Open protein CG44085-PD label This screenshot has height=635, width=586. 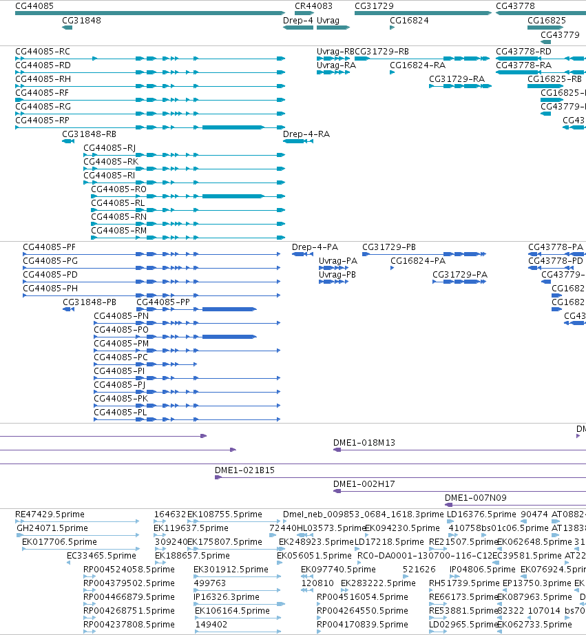(x=50, y=275)
